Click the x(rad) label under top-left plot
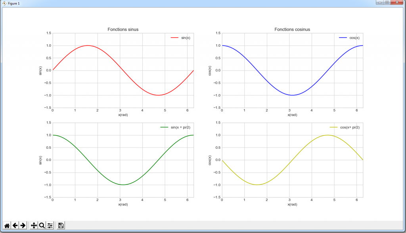Image resolution: width=406 pixels, height=233 pixels. (123, 115)
